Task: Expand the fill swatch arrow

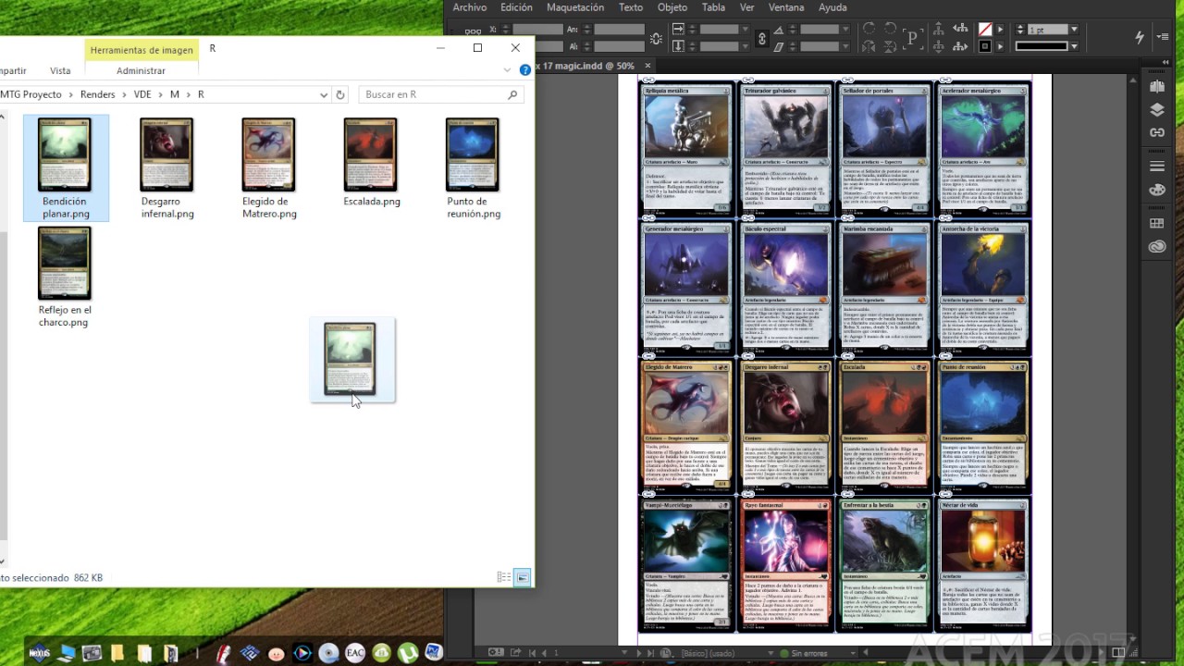Action: pos(1000,29)
